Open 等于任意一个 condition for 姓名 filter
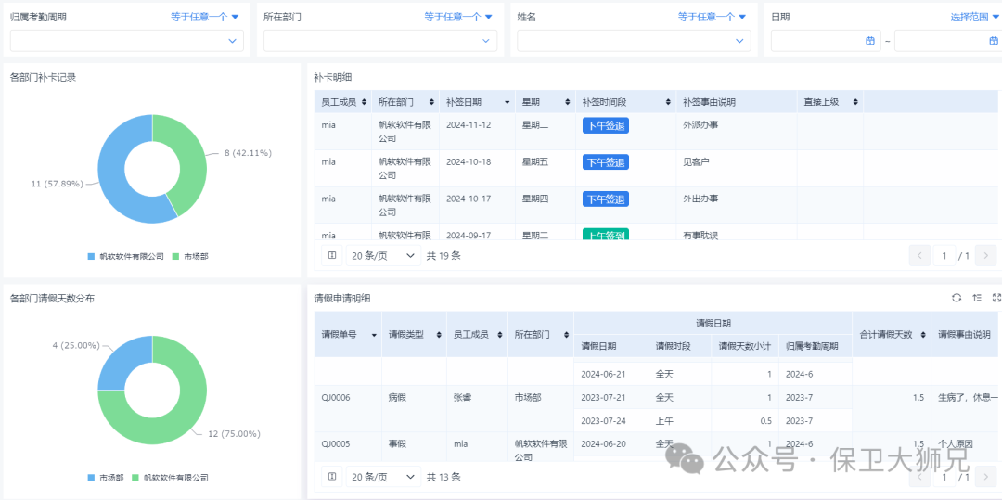 (712, 17)
